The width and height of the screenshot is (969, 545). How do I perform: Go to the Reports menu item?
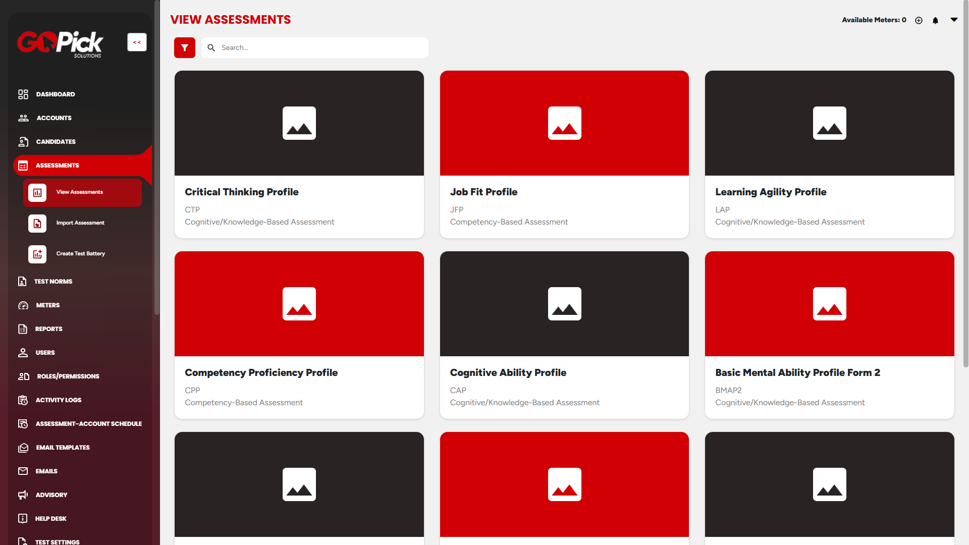(x=48, y=329)
